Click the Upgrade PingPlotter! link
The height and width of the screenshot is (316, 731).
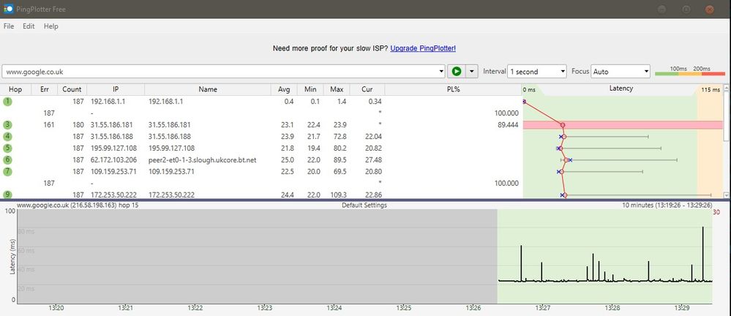point(423,48)
